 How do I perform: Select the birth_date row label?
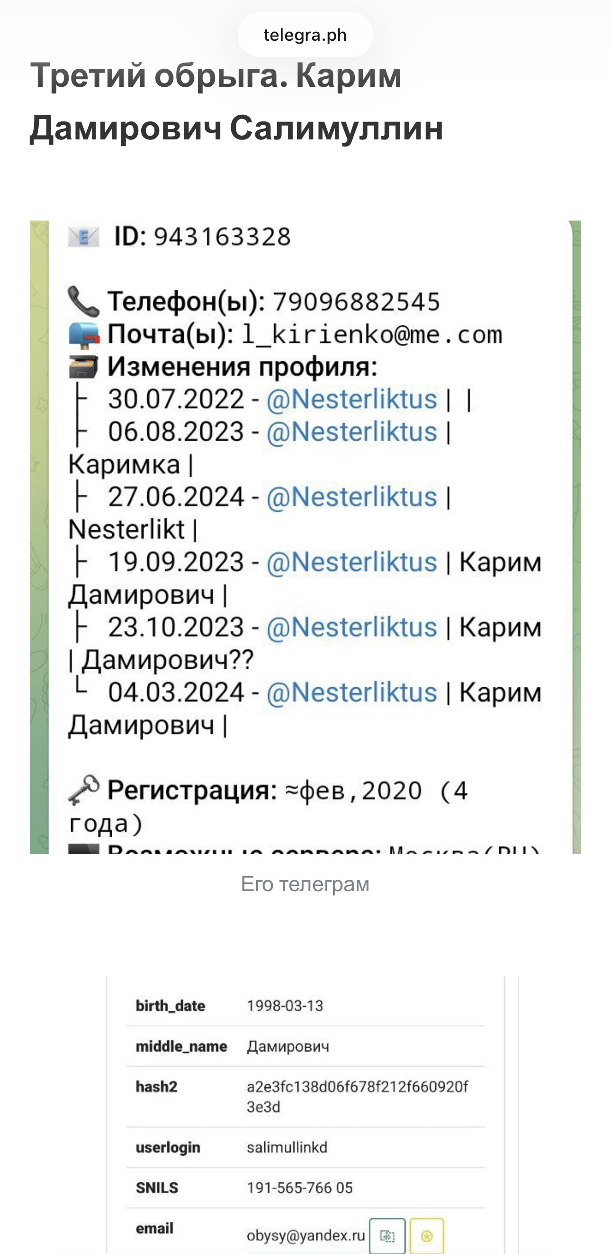point(171,1006)
